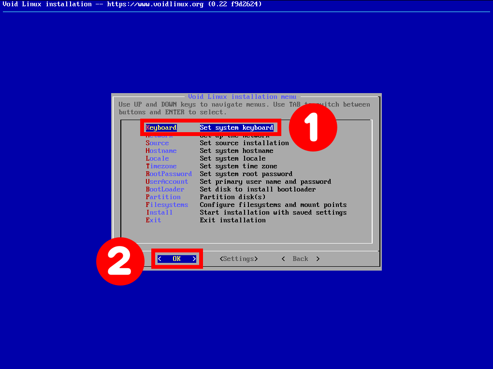Image resolution: width=493 pixels, height=369 pixels.
Task: Click the Back button
Action: (x=300, y=259)
